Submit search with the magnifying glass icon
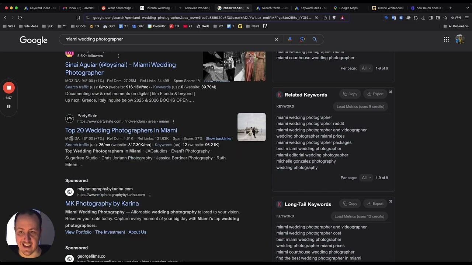 (x=315, y=39)
